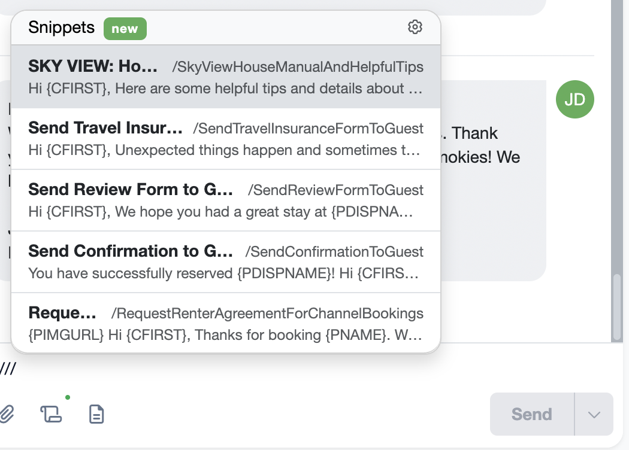Screen dimensions: 629x450
Task: Select Send Confirmation to Guest snippet
Action: tap(226, 262)
